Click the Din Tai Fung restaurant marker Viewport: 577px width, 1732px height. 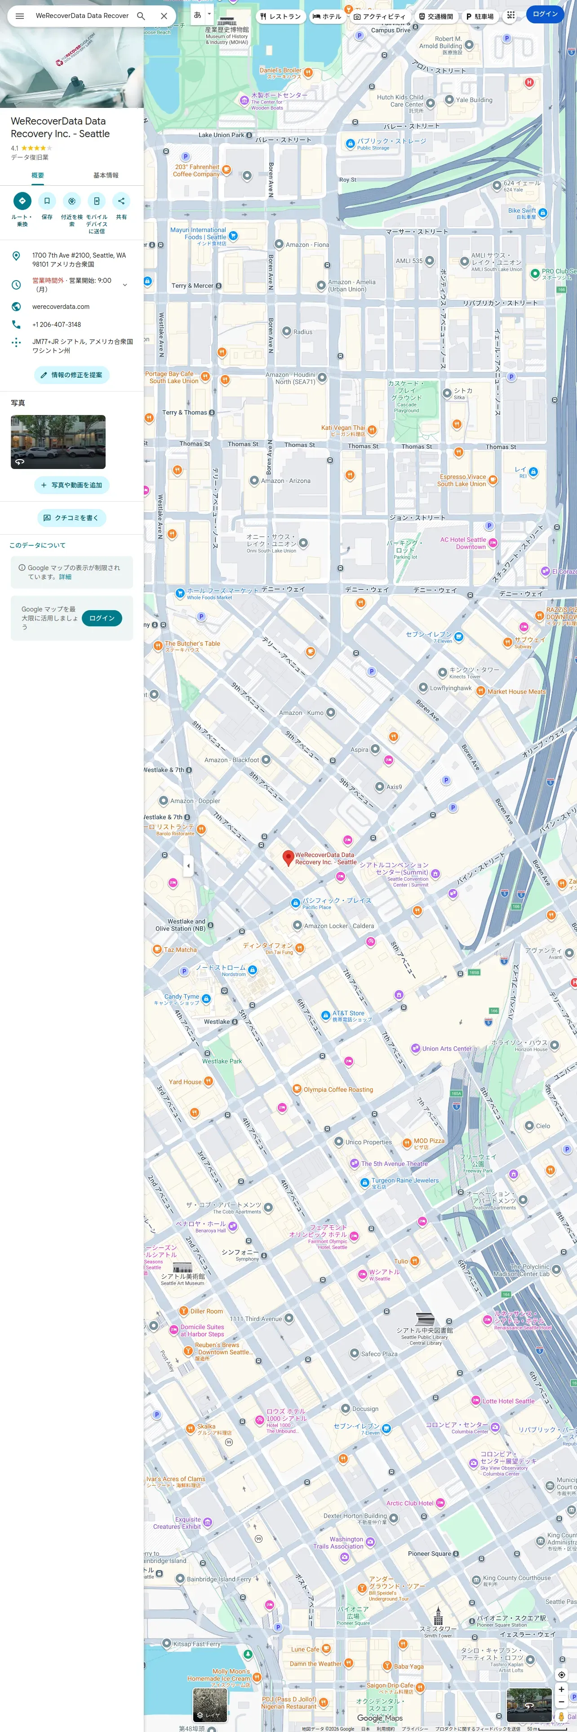pos(300,948)
